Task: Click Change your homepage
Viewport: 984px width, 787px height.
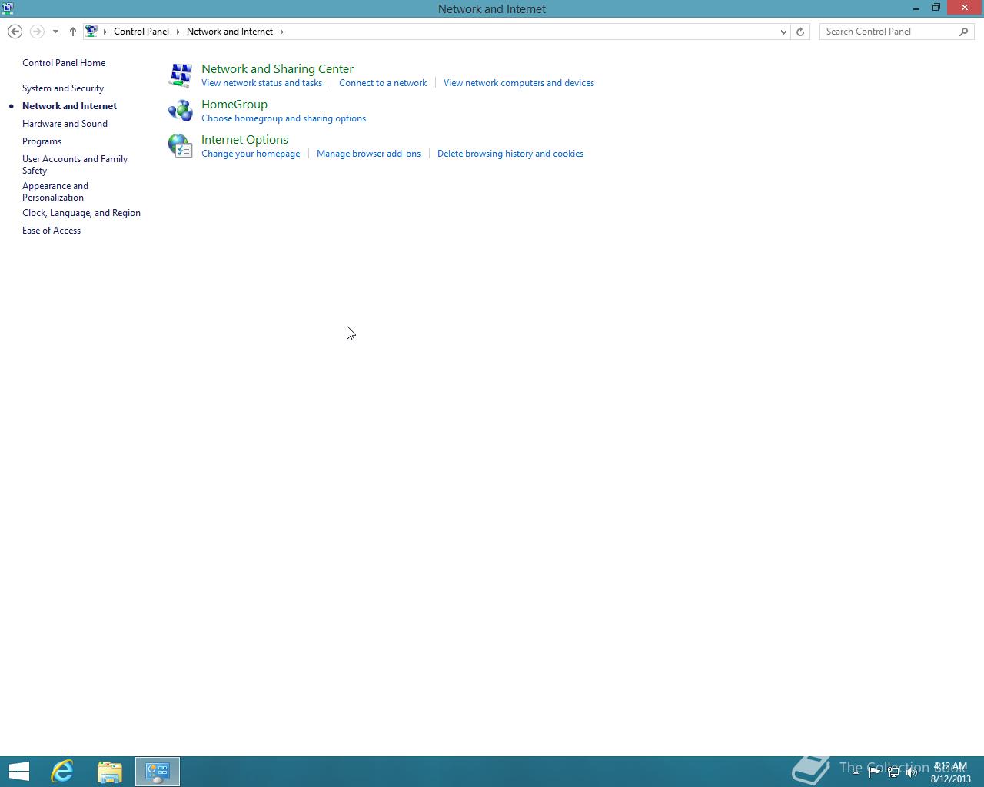Action: click(251, 154)
